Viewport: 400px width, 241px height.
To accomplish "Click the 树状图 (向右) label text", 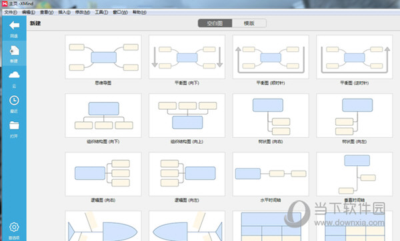I will pyautogui.click(x=271, y=141).
